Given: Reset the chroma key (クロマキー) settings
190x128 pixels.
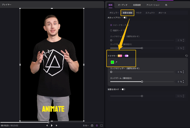Looking at the screenshot, I should (x=186, y=56).
